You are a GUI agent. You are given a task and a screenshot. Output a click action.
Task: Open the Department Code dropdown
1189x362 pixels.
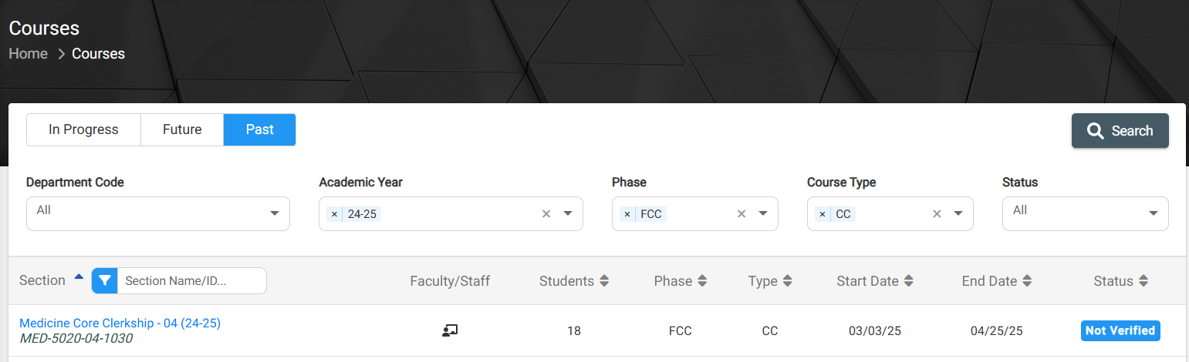(158, 213)
